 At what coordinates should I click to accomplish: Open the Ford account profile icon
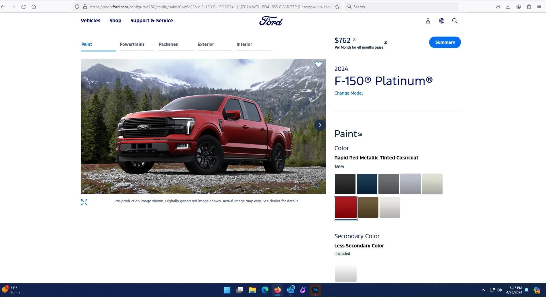[x=428, y=21]
